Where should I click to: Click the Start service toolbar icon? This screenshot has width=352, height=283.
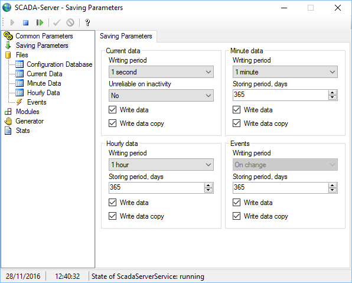12,22
